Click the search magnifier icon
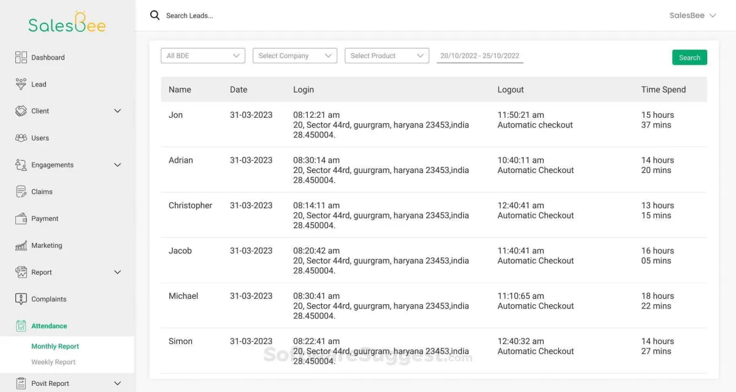Screen dimensions: 736x392 point(155,15)
